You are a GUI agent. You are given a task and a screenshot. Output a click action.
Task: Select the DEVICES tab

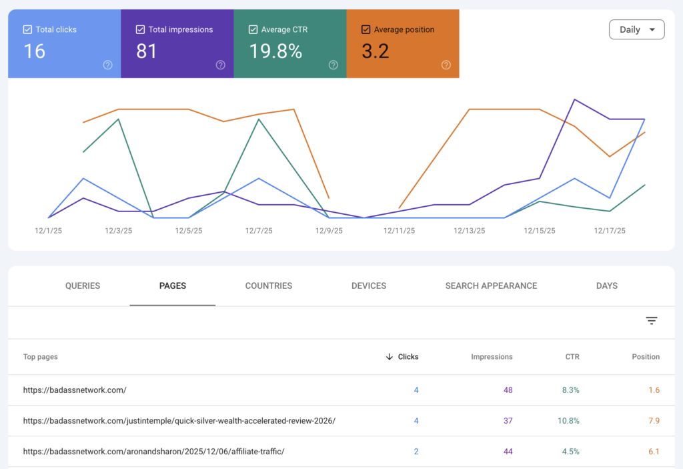click(x=368, y=286)
